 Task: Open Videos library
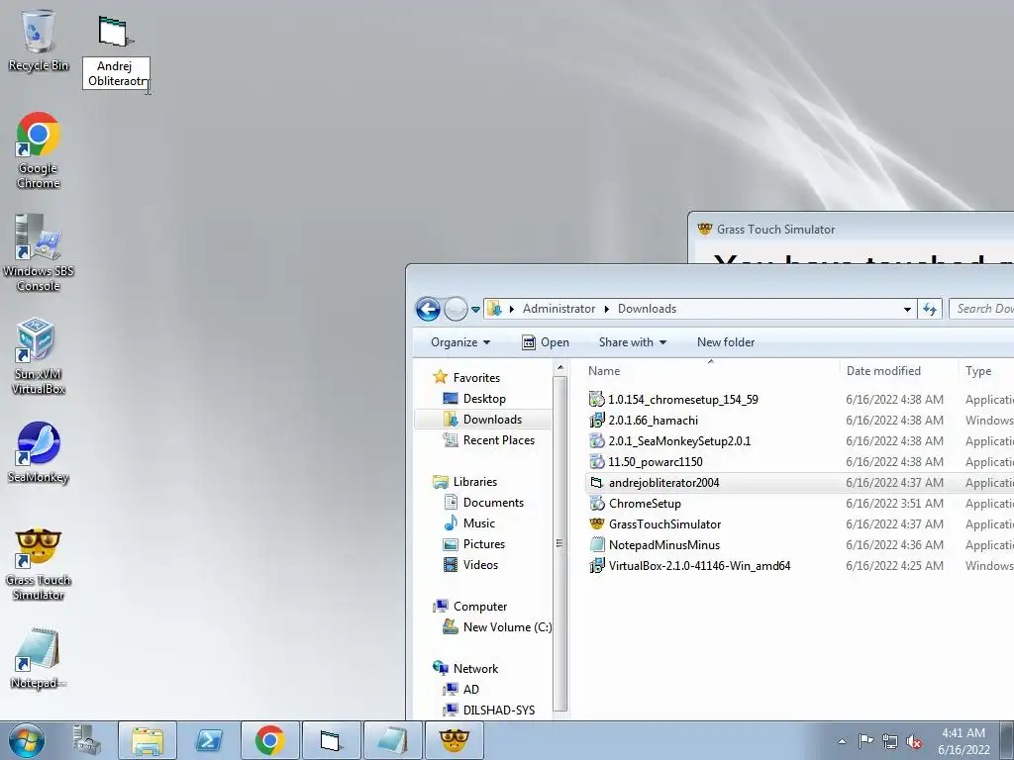coord(480,564)
